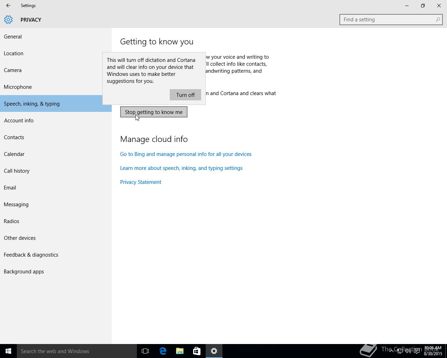
Task: Open Contacts privacy settings
Action: 56,137
